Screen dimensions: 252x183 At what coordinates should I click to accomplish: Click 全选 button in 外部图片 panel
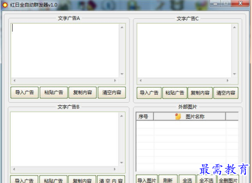(187, 179)
